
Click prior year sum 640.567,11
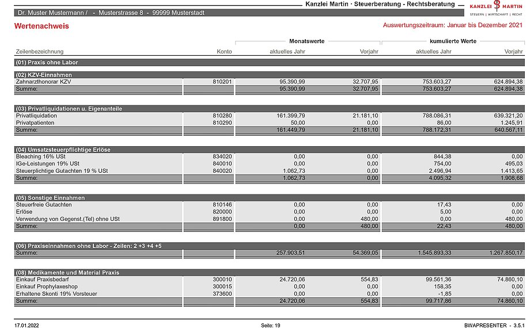pos(508,130)
